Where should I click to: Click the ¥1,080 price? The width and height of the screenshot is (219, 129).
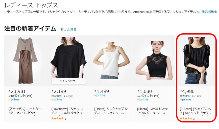pyautogui.click(x=144, y=91)
